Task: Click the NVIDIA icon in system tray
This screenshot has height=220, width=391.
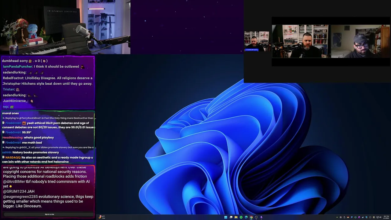Action: point(337,217)
